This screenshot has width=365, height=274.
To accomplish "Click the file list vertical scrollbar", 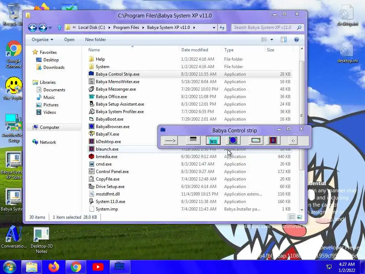I will point(302,115).
